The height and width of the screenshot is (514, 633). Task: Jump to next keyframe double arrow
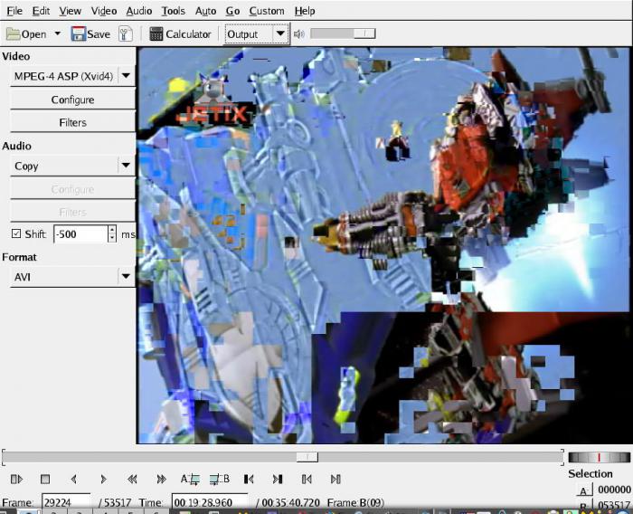pos(161,480)
